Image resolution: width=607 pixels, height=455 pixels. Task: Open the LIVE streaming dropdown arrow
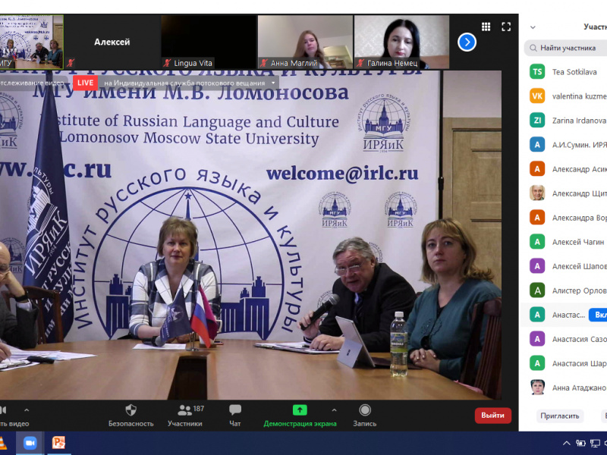(273, 83)
